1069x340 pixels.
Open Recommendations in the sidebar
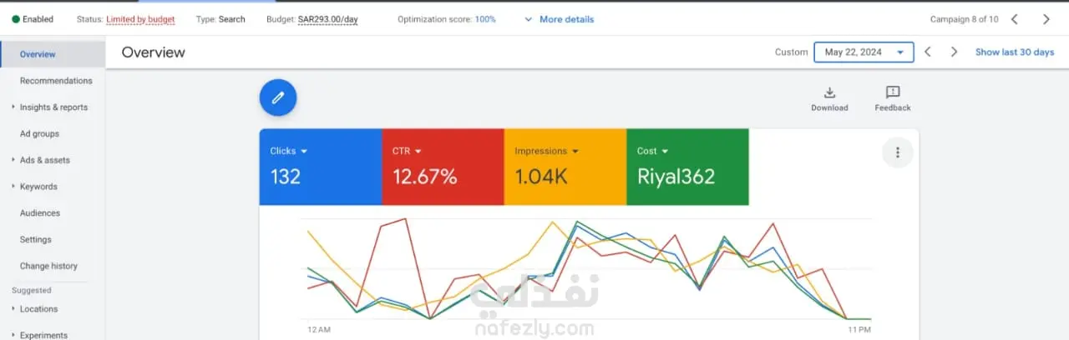click(x=56, y=81)
